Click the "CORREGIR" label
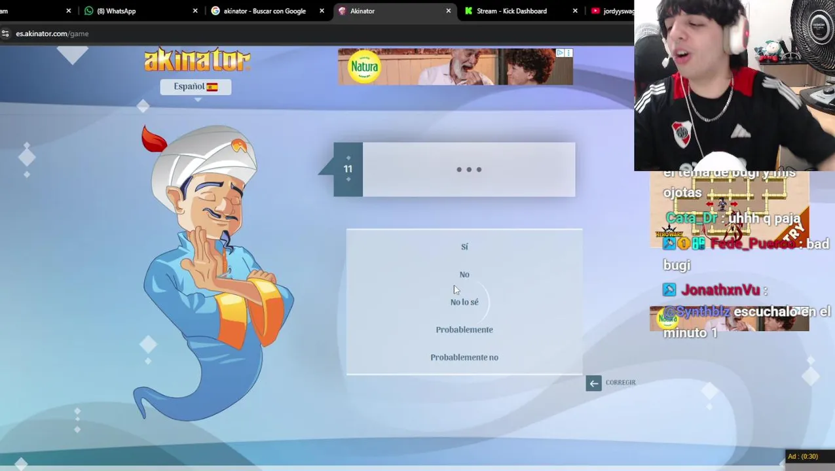 620,383
